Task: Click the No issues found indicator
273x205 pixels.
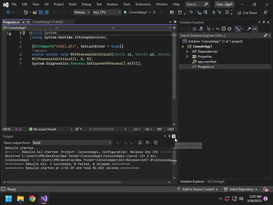Action: (x=43, y=129)
